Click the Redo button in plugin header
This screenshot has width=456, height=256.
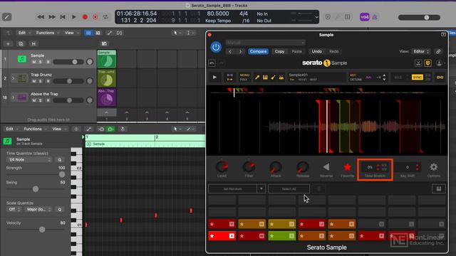pos(334,51)
